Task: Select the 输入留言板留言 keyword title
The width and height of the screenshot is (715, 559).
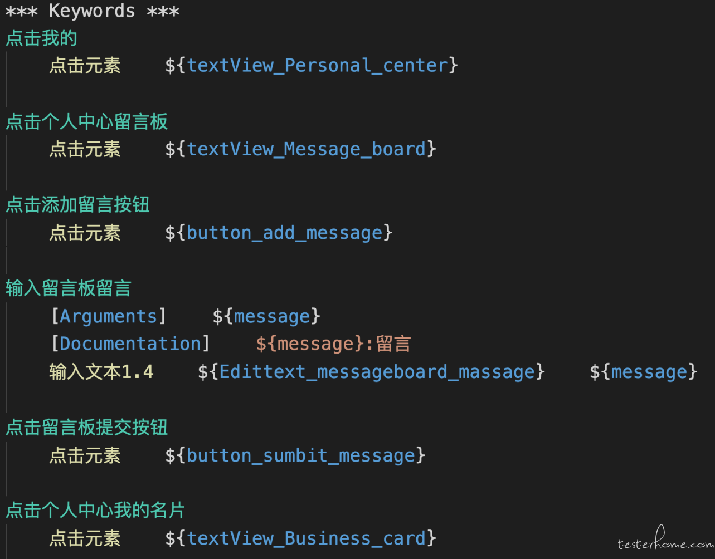Action: 69,289
